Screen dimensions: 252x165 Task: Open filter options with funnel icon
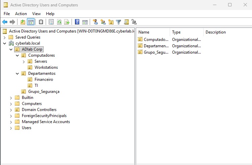tap(119, 22)
